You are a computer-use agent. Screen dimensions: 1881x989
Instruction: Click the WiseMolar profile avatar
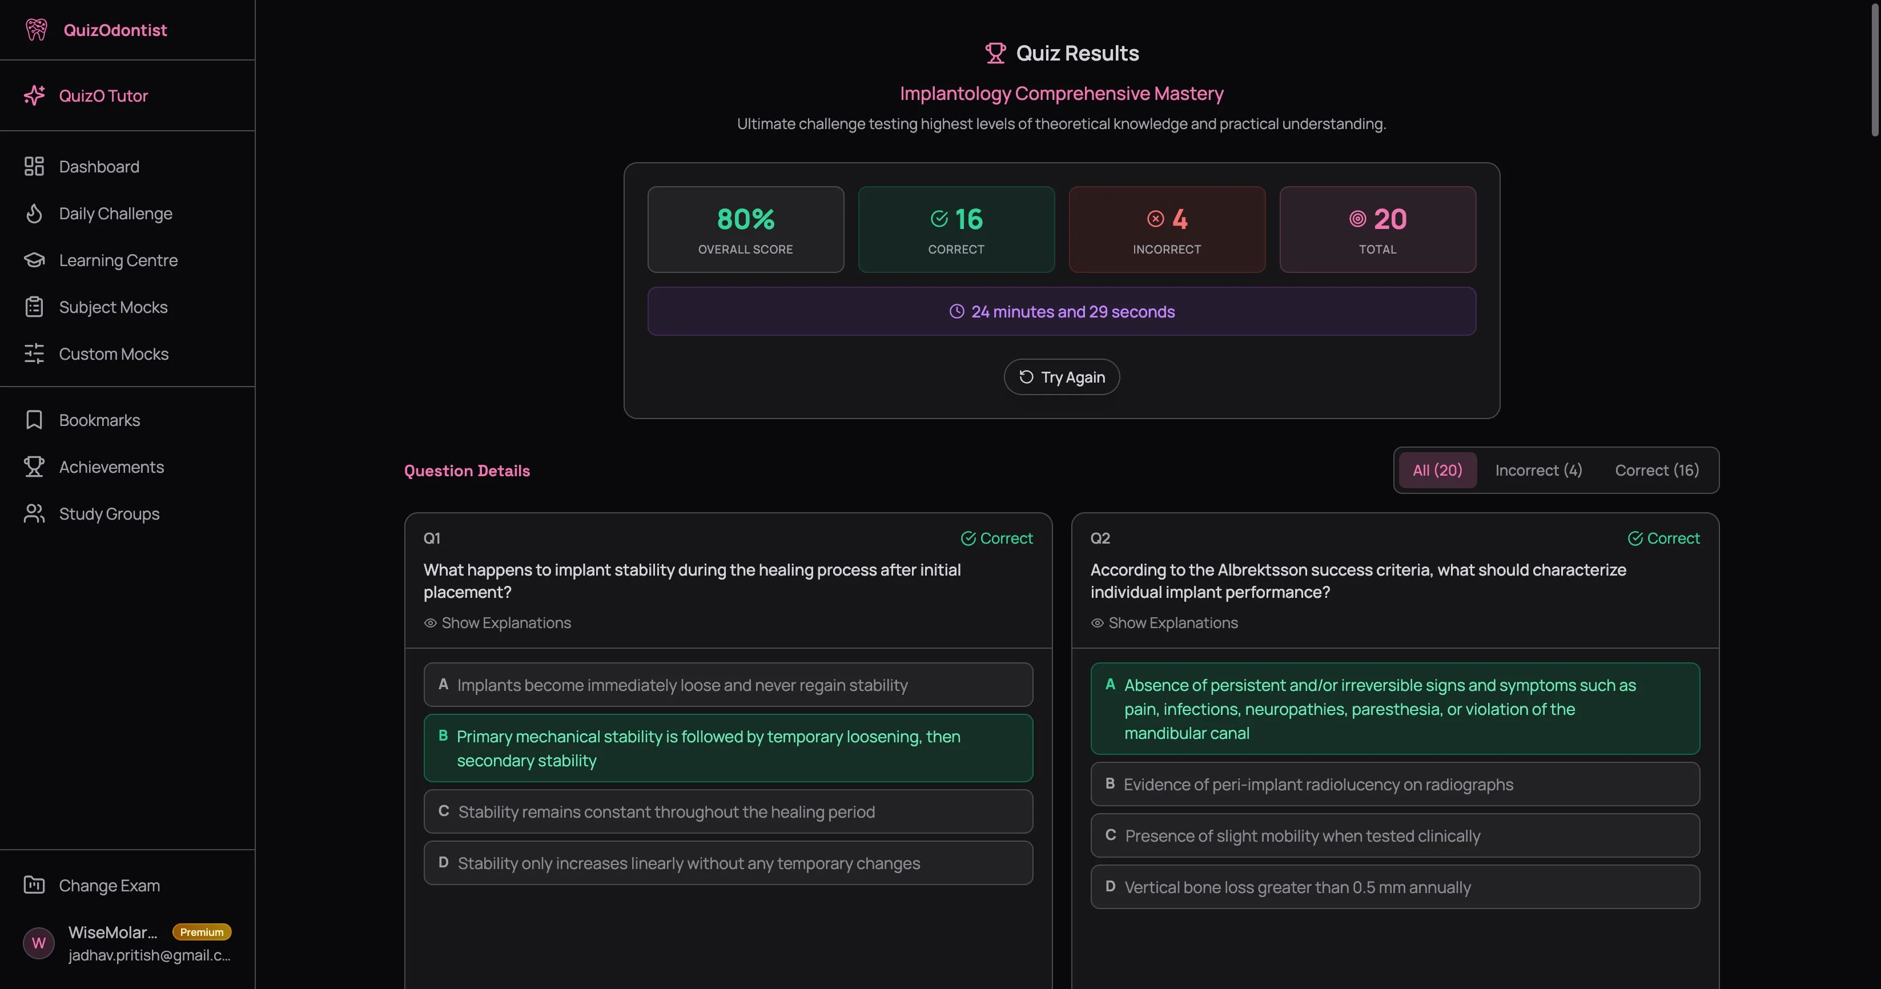click(38, 942)
